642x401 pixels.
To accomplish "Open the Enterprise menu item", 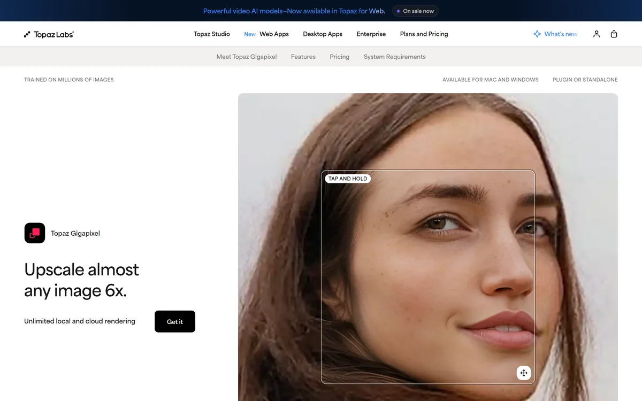I will coord(371,34).
